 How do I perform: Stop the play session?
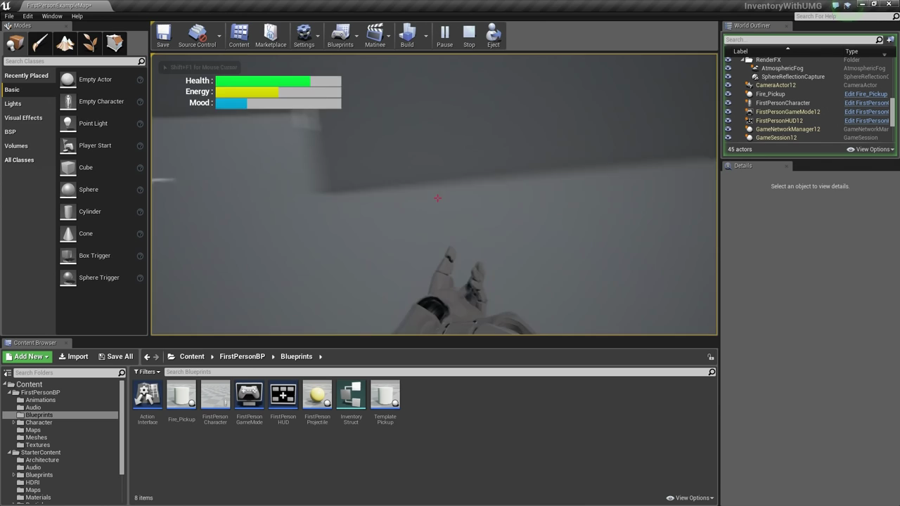(469, 35)
